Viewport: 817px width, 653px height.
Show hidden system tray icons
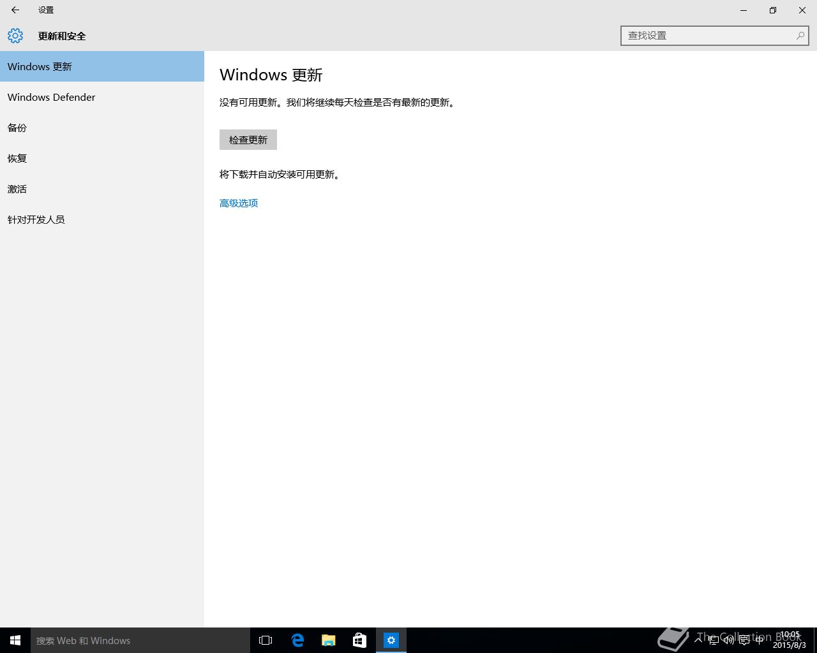(698, 640)
